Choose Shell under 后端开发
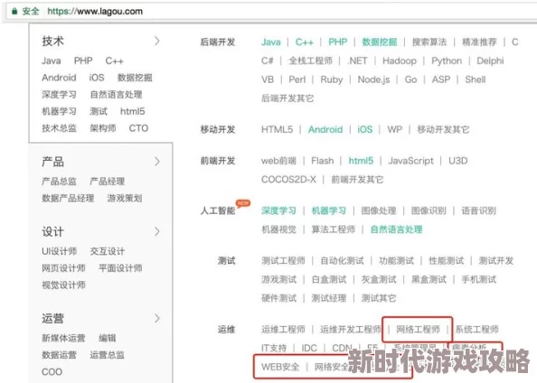This screenshot has height=383, width=537. click(x=476, y=79)
